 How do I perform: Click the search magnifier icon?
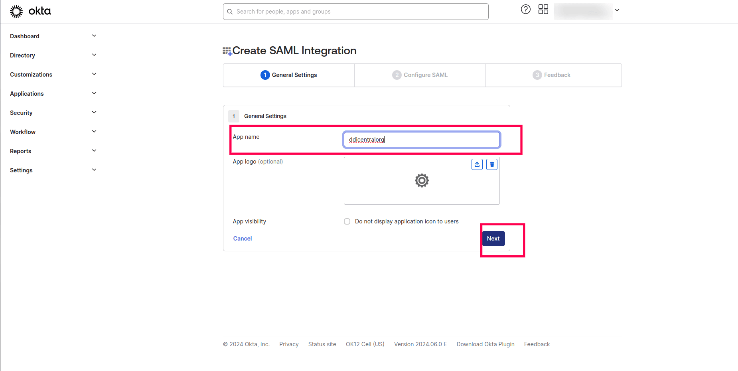pos(230,12)
